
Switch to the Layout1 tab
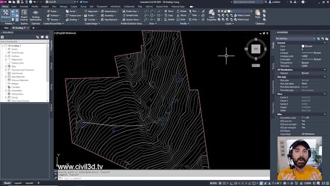coord(18,183)
